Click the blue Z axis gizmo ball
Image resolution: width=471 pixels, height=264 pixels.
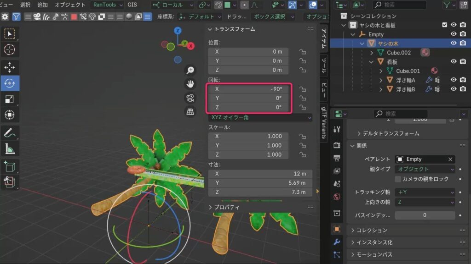178,31
